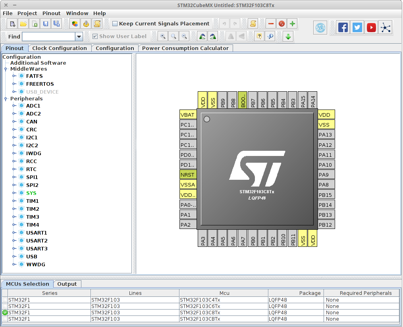The height and width of the screenshot is (327, 403).
Task: Switch to the Configuration tab
Action: click(x=115, y=48)
